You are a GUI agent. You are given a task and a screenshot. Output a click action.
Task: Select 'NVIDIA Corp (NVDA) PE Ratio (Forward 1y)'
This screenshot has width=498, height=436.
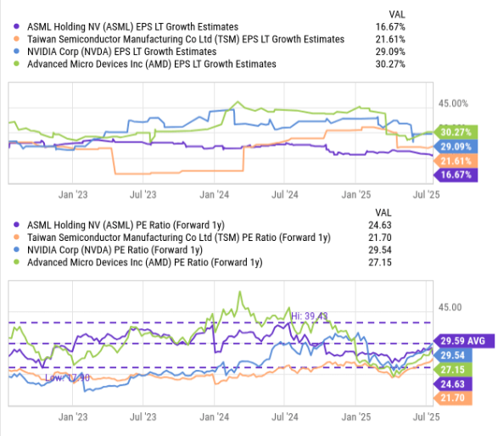115,249
